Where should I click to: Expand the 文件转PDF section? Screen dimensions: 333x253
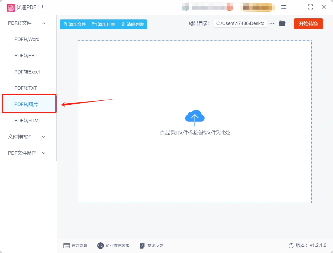43,137
